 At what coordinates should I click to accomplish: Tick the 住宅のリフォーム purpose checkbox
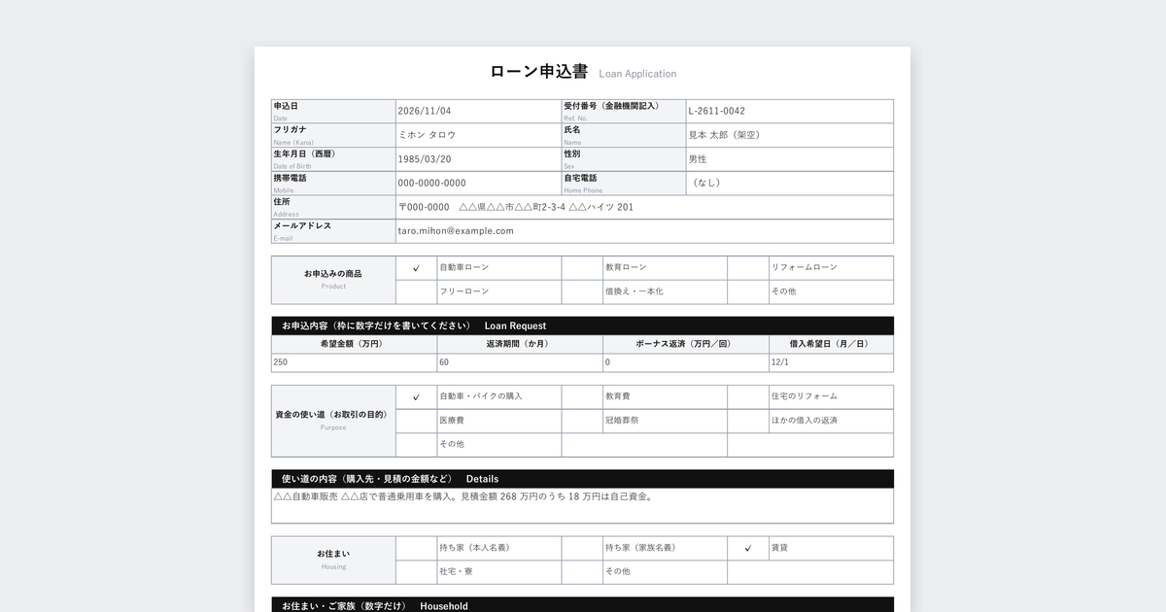click(748, 397)
